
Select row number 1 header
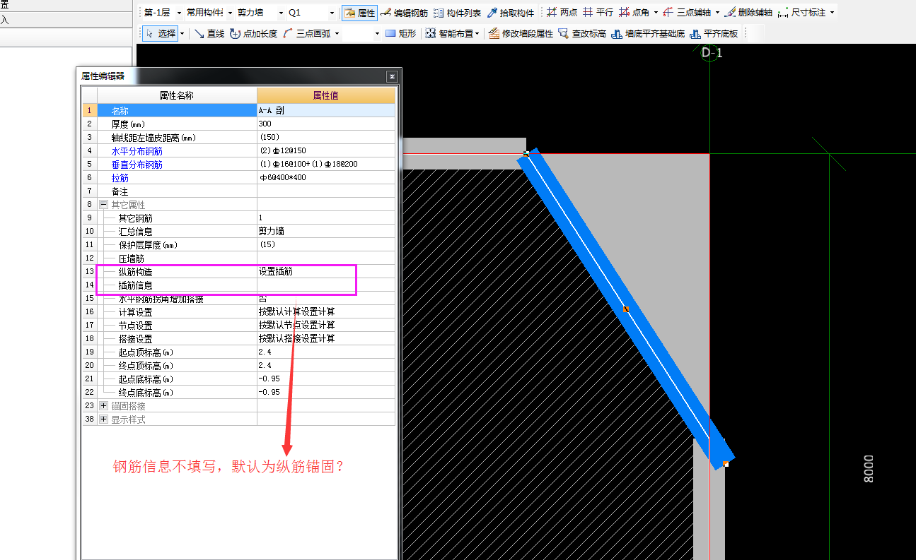click(x=89, y=110)
